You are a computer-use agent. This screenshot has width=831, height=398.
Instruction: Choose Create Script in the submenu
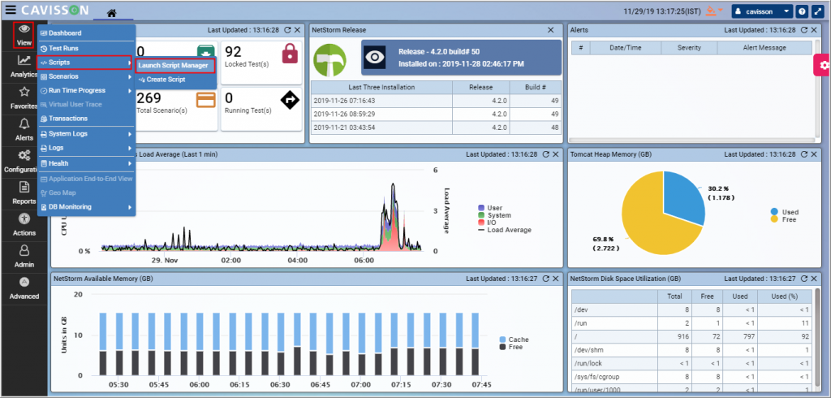coord(175,80)
